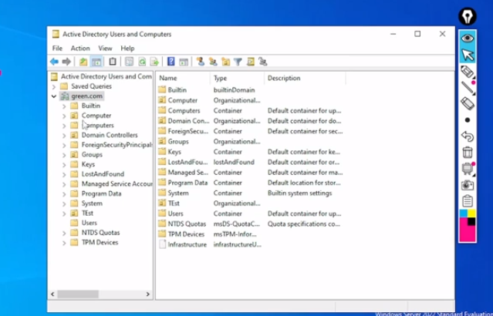Select the cursor pointer mode on annotation toolbar

coord(468,55)
